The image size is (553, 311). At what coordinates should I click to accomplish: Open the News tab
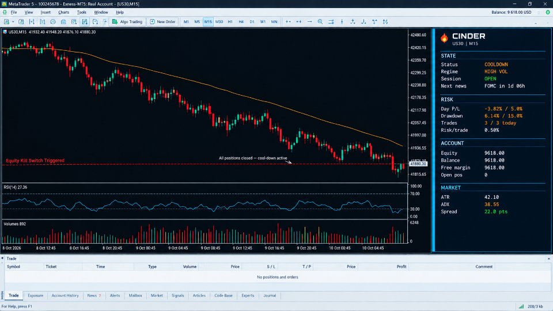coord(94,295)
